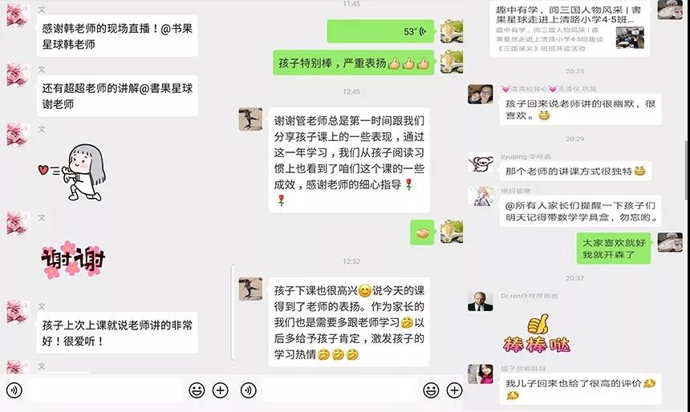Tap the voice input icon in left chat

click(x=14, y=390)
